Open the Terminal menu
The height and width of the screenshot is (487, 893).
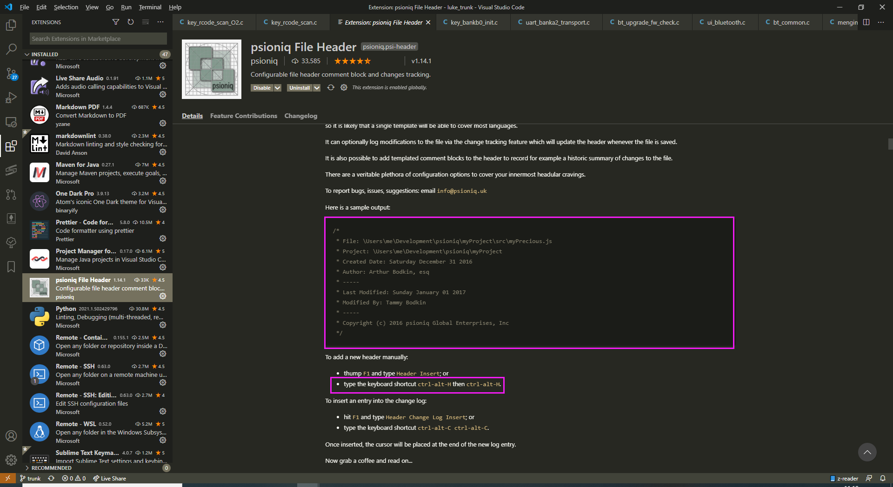click(x=150, y=7)
